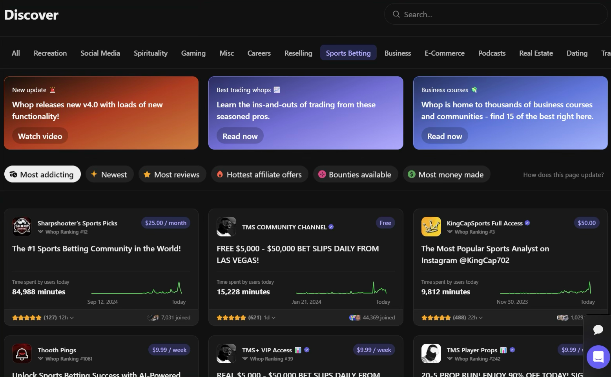
Task: Open the Intercom chat bubble icon
Action: [598, 357]
